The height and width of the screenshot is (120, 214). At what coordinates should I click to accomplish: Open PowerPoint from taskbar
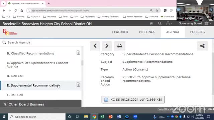point(111,117)
